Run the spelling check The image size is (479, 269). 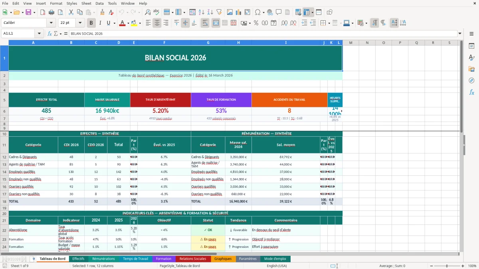(x=156, y=12)
